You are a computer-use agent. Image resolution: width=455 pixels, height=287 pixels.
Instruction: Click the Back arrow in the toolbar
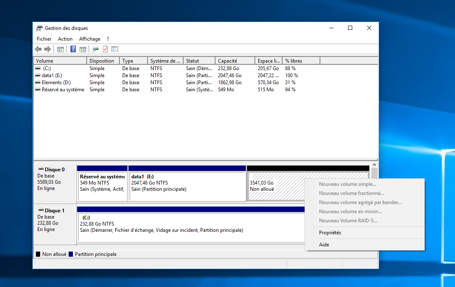coord(38,49)
